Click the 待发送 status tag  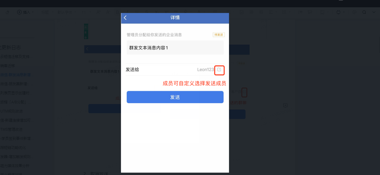(x=219, y=35)
